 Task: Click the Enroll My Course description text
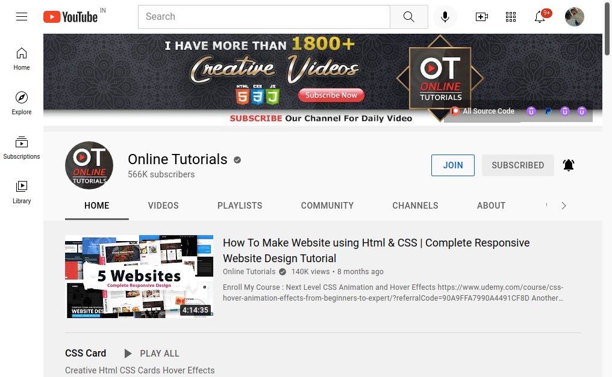pyautogui.click(x=393, y=292)
